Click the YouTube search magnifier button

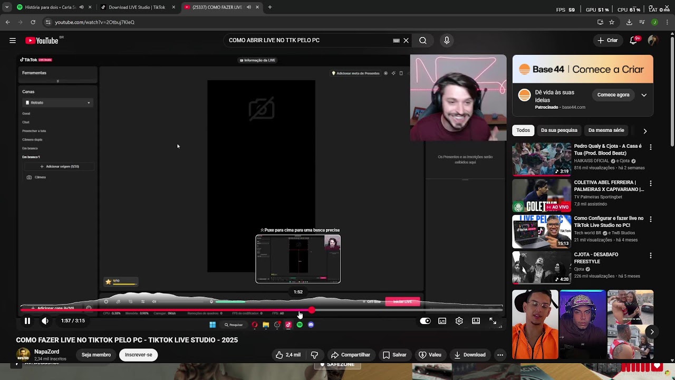[x=423, y=41]
